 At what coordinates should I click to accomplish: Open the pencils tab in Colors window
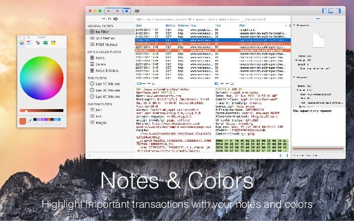coord(53,43)
